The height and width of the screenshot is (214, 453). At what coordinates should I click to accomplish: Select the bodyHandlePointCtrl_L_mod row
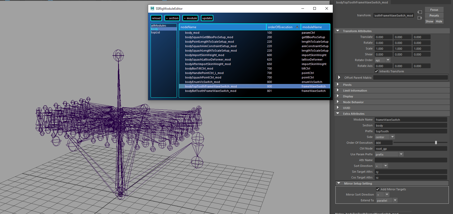(x=254, y=73)
